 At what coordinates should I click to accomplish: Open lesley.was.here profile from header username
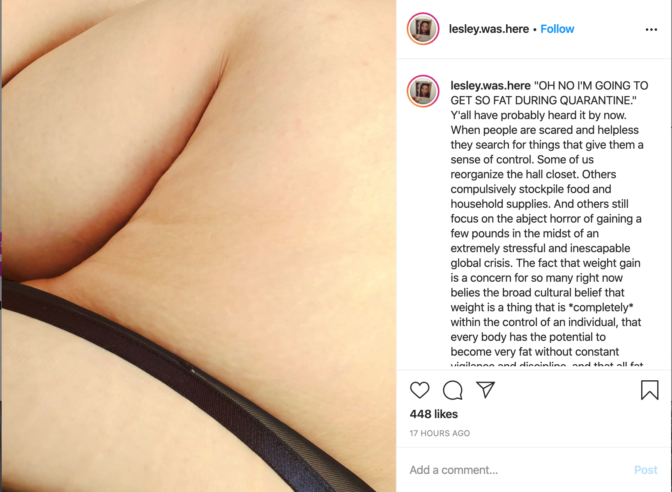(489, 29)
